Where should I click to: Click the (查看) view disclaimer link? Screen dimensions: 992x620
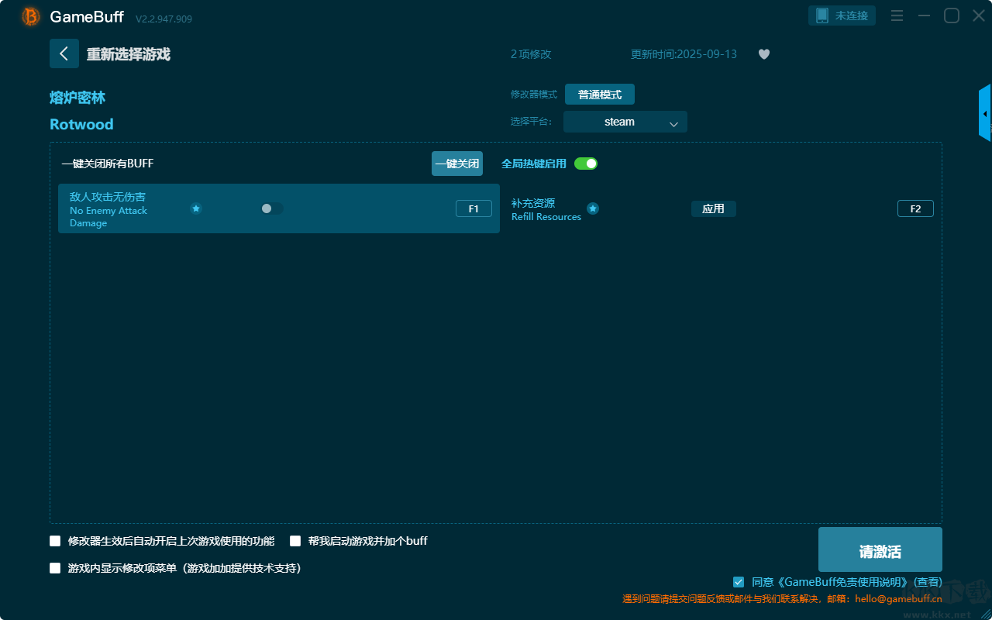pos(927,582)
